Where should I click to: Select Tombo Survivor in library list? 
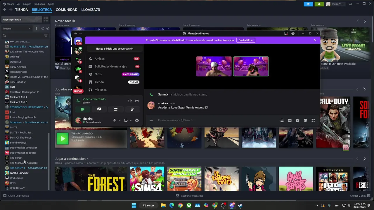click(x=19, y=173)
